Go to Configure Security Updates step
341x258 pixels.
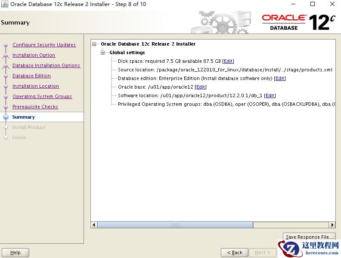click(44, 45)
